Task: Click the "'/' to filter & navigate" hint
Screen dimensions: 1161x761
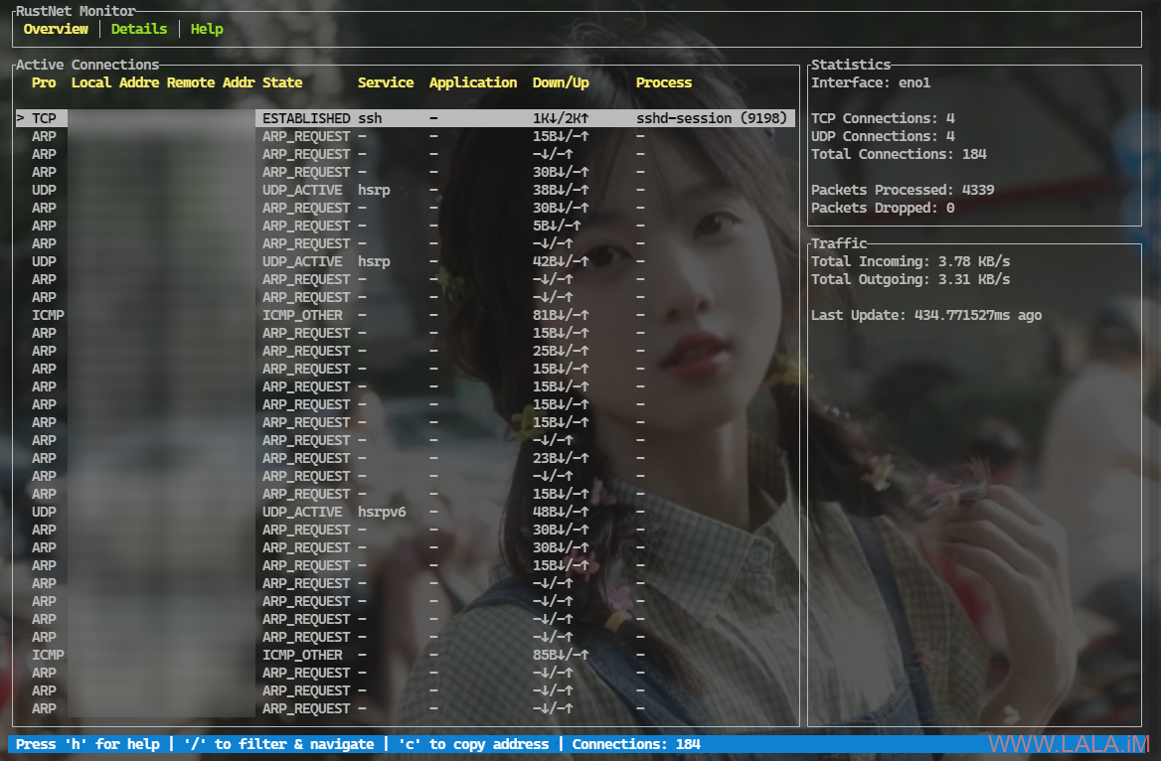Action: pos(278,744)
